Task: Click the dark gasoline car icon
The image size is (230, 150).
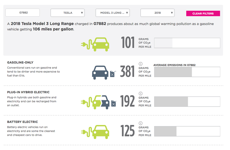Action: click(100, 73)
